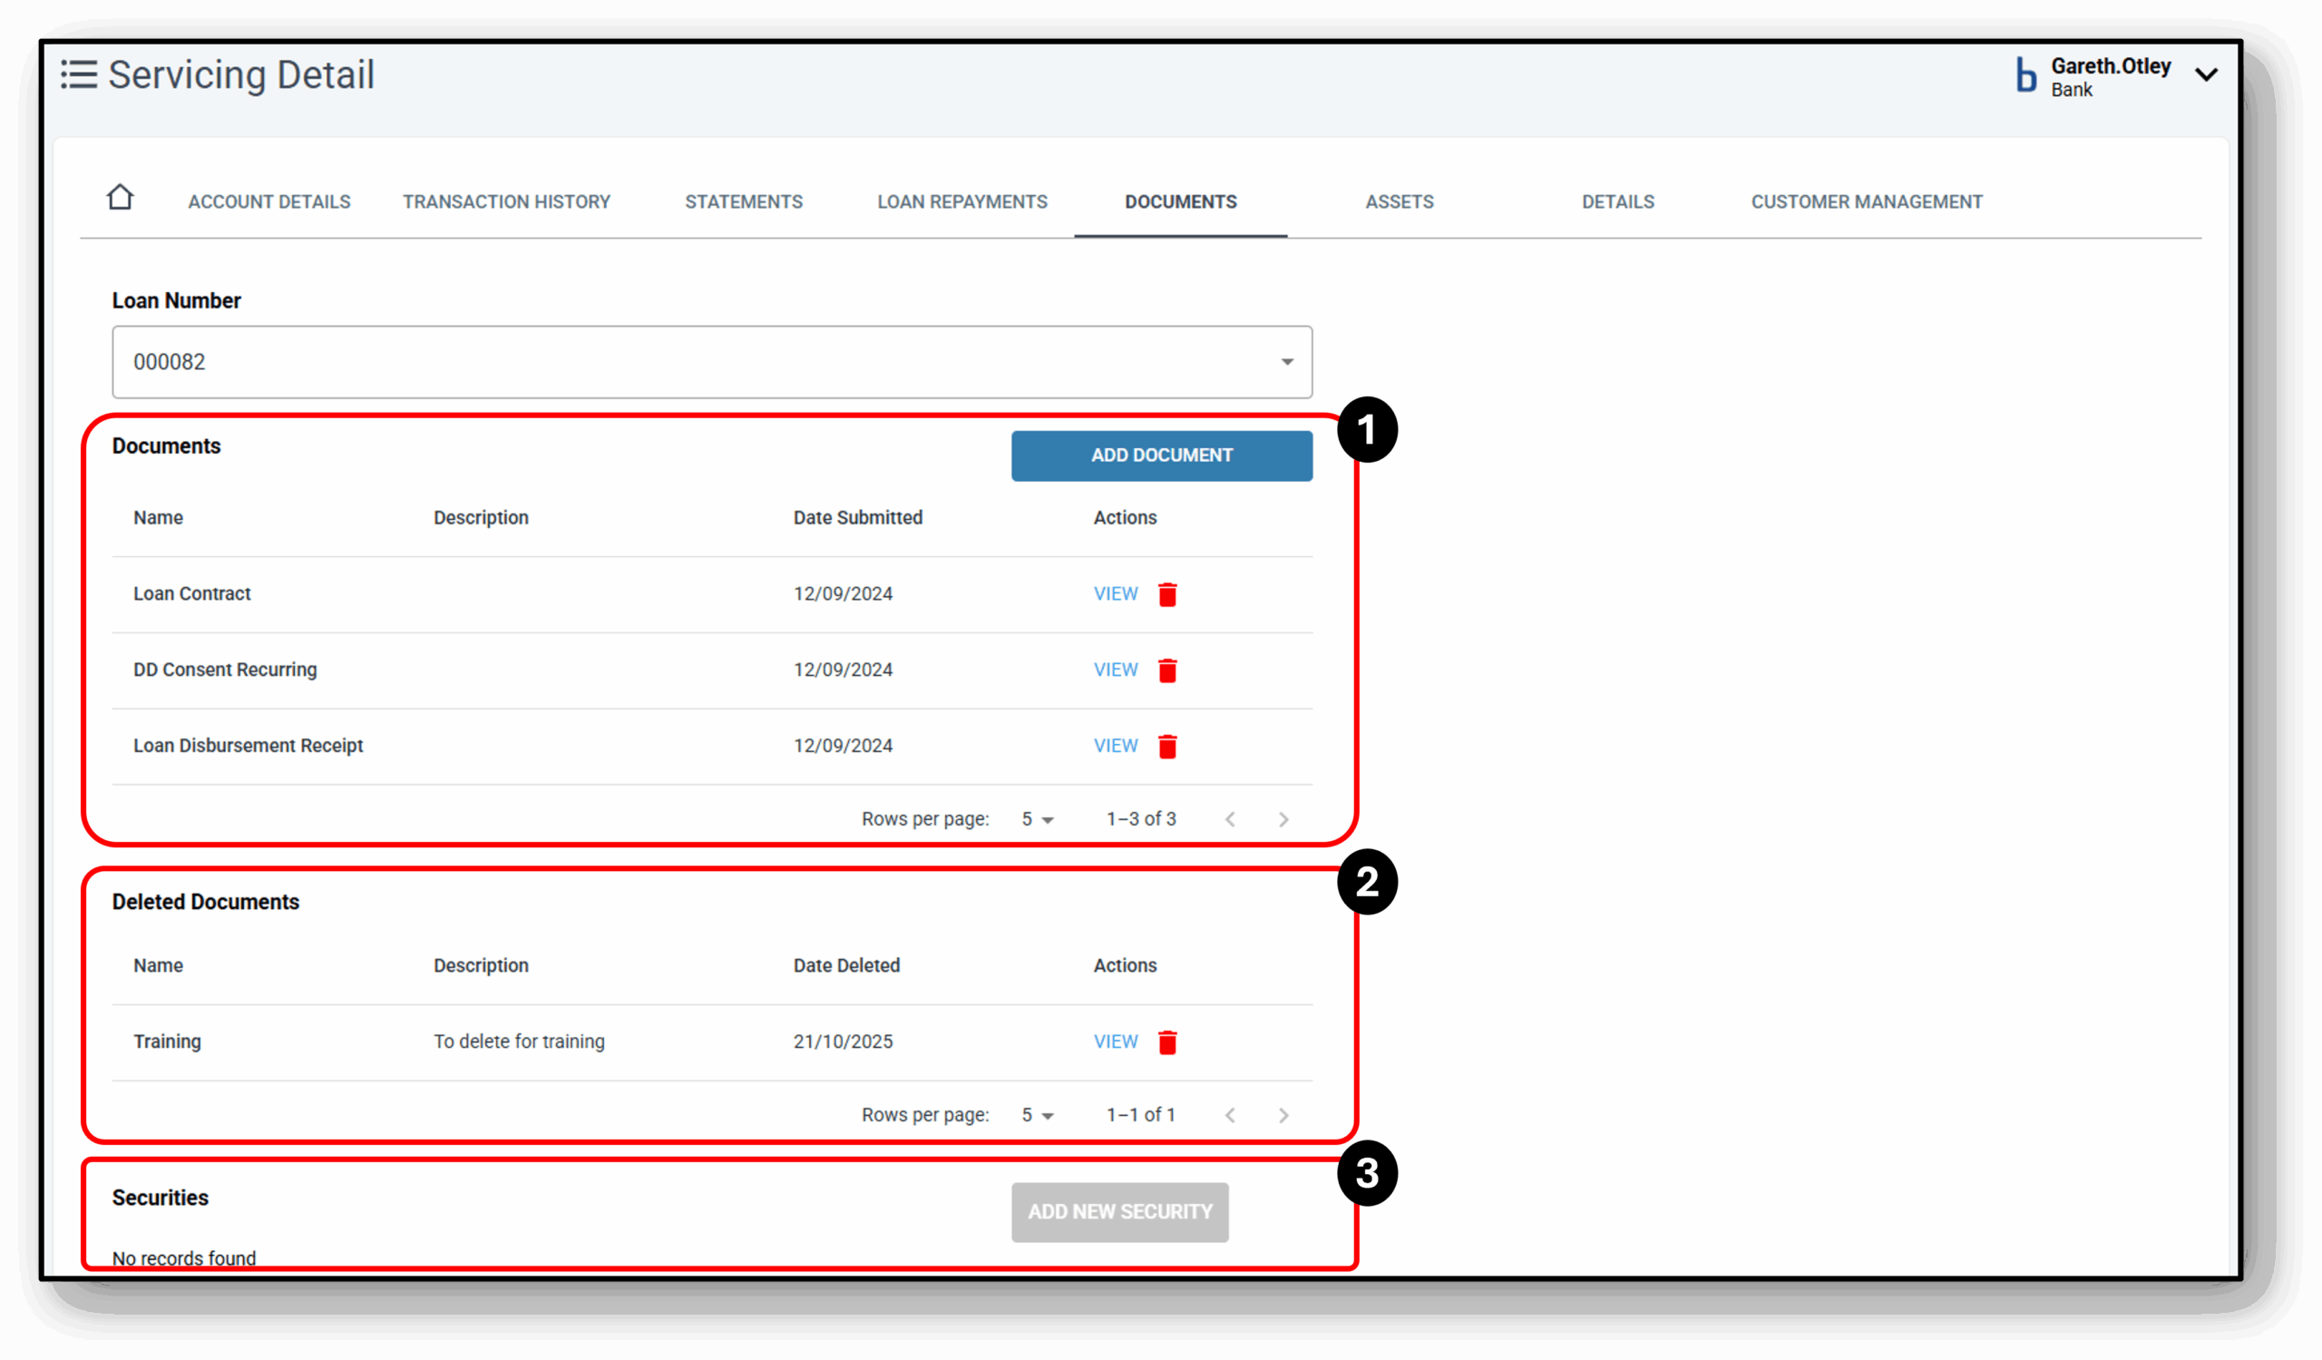Switch to the Transaction History tab
Screen dimensions: 2322x1360
(506, 201)
